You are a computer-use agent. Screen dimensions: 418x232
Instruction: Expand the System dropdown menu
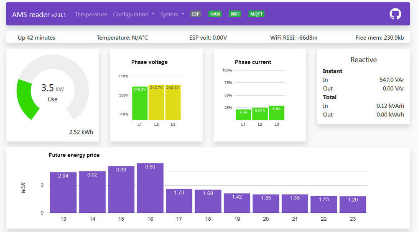coord(172,14)
